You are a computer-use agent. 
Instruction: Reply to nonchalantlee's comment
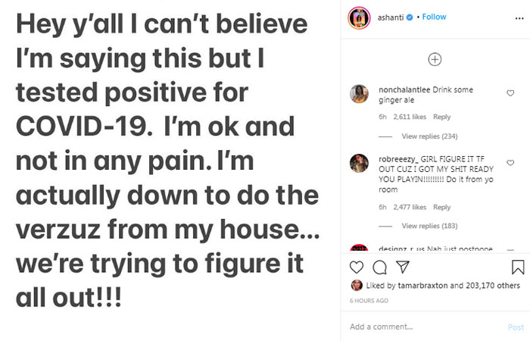tap(441, 117)
